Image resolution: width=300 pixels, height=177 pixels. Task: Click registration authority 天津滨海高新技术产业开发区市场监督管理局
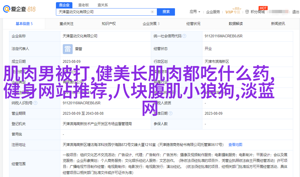click(x=97, y=124)
